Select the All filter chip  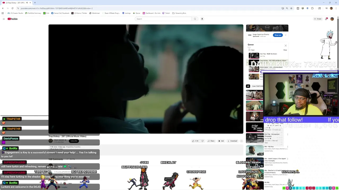(248, 86)
